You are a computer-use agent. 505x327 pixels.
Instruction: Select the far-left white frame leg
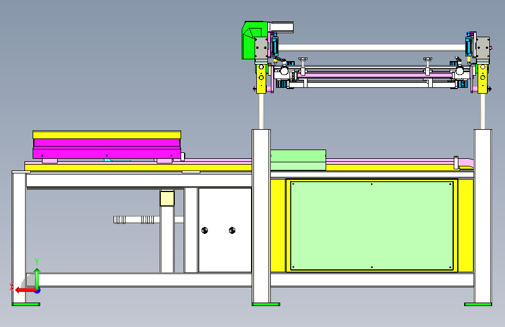(x=19, y=237)
